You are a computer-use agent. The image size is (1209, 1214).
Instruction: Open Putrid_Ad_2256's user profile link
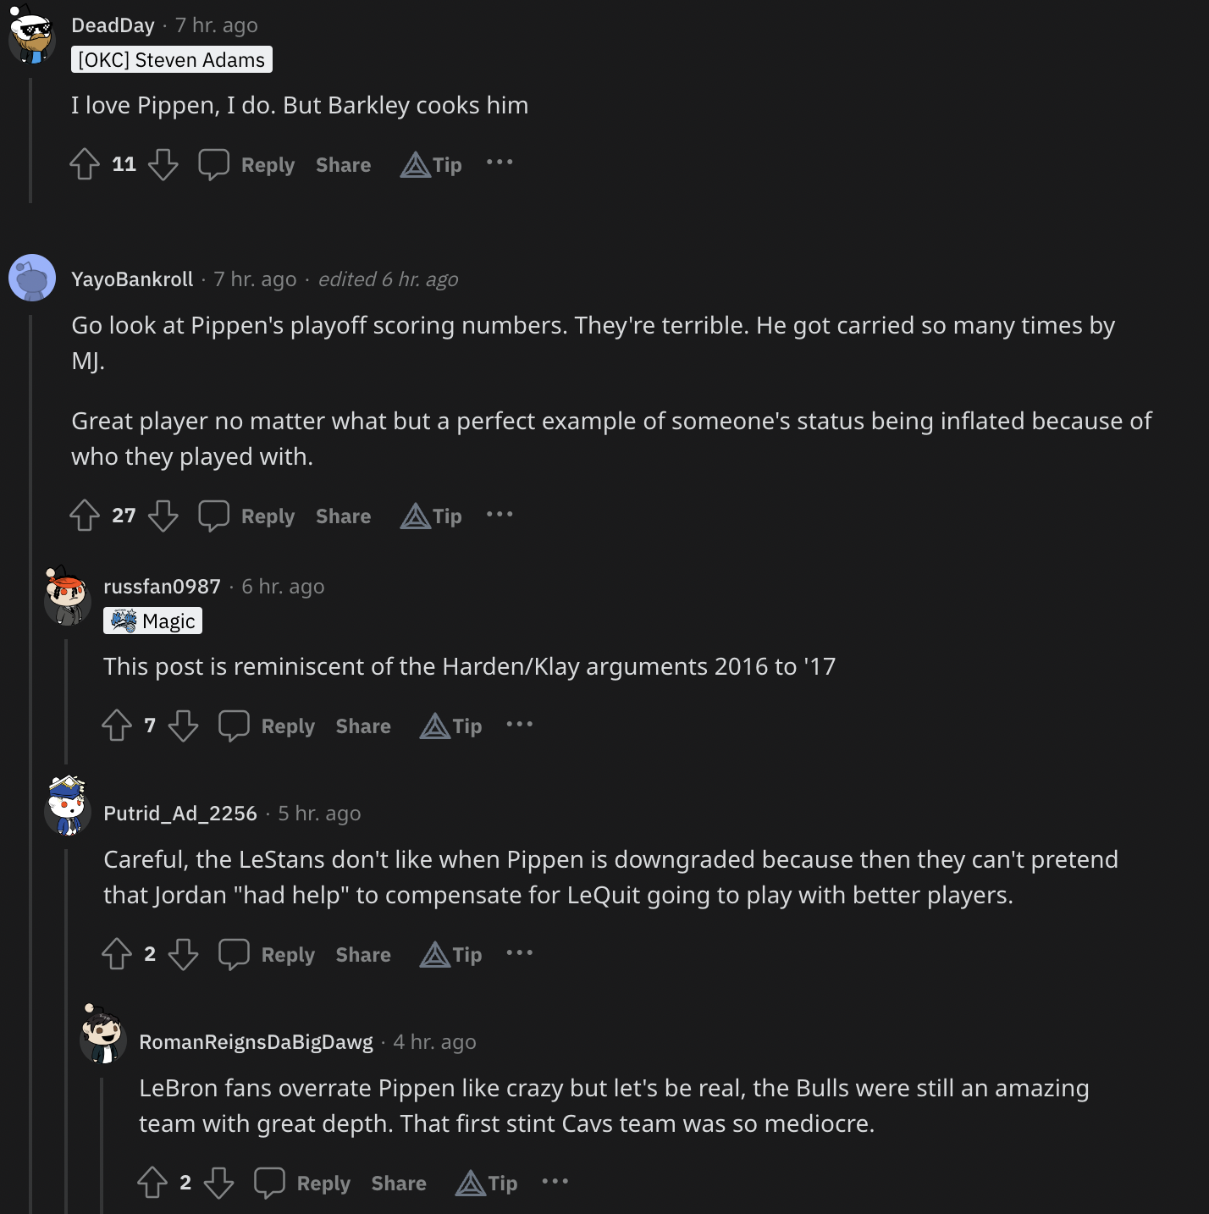click(179, 814)
